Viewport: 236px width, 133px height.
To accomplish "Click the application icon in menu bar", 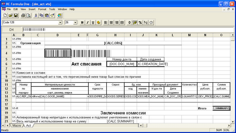I will pos(4,9).
